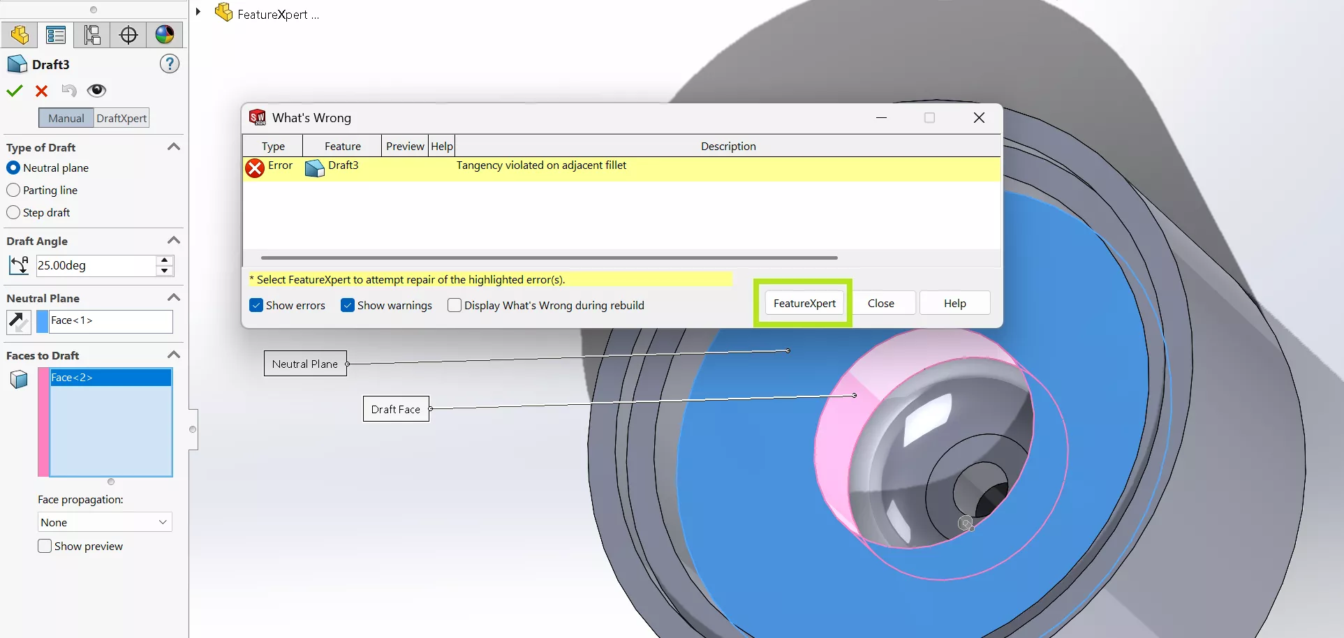Switch to the DraftXpert tab
This screenshot has width=1344, height=638.
[x=121, y=118]
